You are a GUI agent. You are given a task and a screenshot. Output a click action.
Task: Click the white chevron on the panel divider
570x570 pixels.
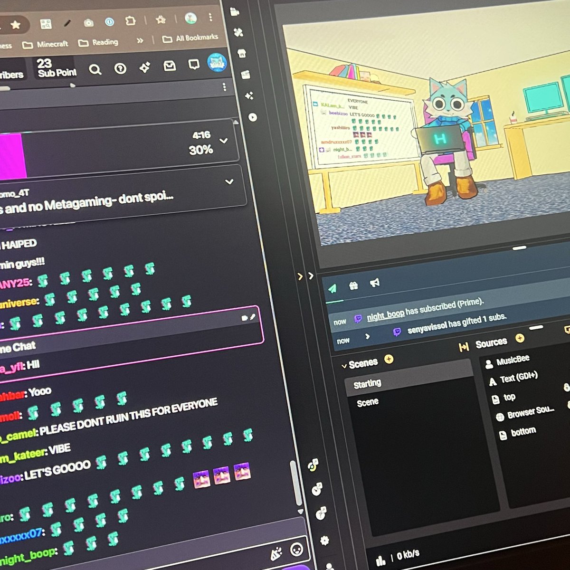tap(311, 275)
